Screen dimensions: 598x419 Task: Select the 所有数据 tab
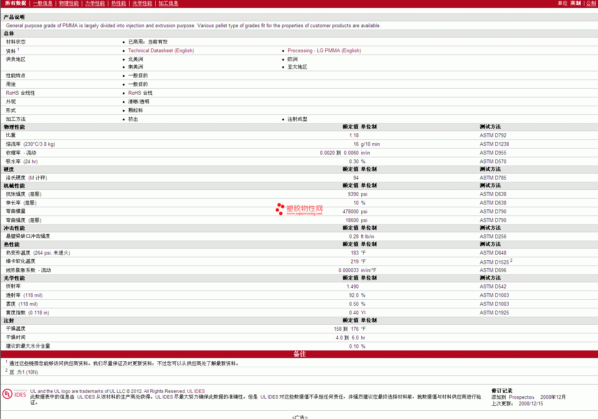click(x=16, y=3)
